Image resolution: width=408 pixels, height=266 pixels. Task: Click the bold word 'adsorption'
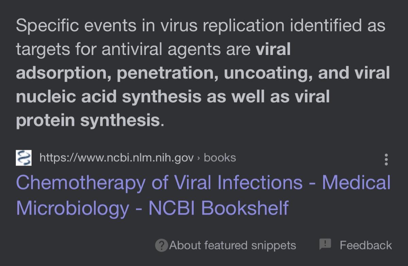tap(61, 73)
